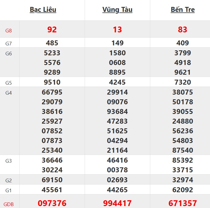Click the G8 prize row label
This screenshot has width=210, height=208.
[x=9, y=30]
